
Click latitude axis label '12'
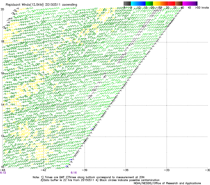[x=2, y=136]
